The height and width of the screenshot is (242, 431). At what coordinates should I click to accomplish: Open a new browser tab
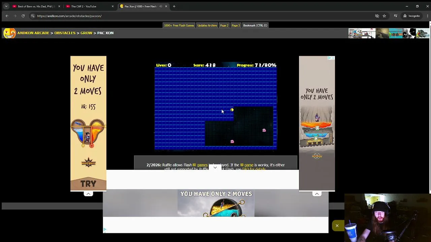(x=174, y=6)
